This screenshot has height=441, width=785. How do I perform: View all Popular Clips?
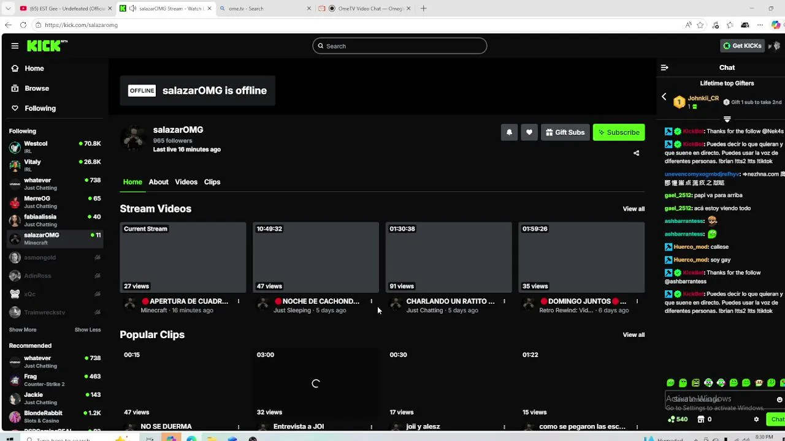pos(634,335)
